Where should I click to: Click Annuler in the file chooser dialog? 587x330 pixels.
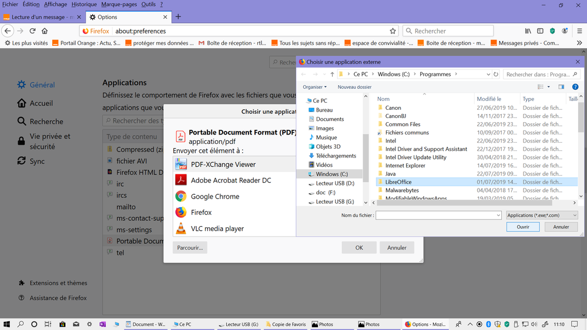561,227
